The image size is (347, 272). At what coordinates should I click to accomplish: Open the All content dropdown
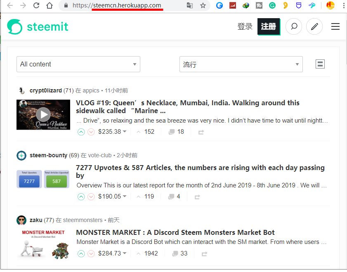pyautogui.click(x=78, y=64)
